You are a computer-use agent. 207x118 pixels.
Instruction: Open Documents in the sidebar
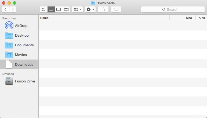19,45
